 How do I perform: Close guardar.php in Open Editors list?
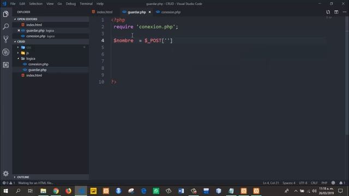click(x=19, y=30)
